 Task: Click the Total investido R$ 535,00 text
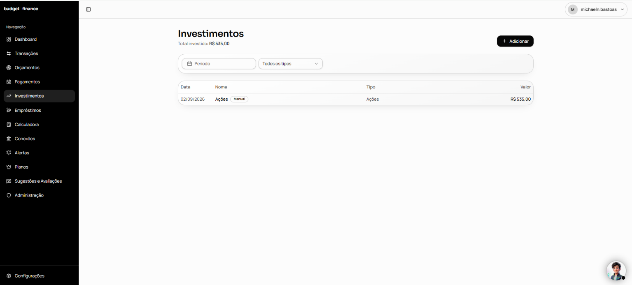point(204,44)
